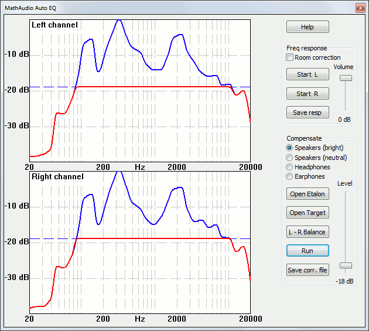This screenshot has height=331, width=369.
Task: Choose the Earphones compensation option
Action: click(289, 176)
